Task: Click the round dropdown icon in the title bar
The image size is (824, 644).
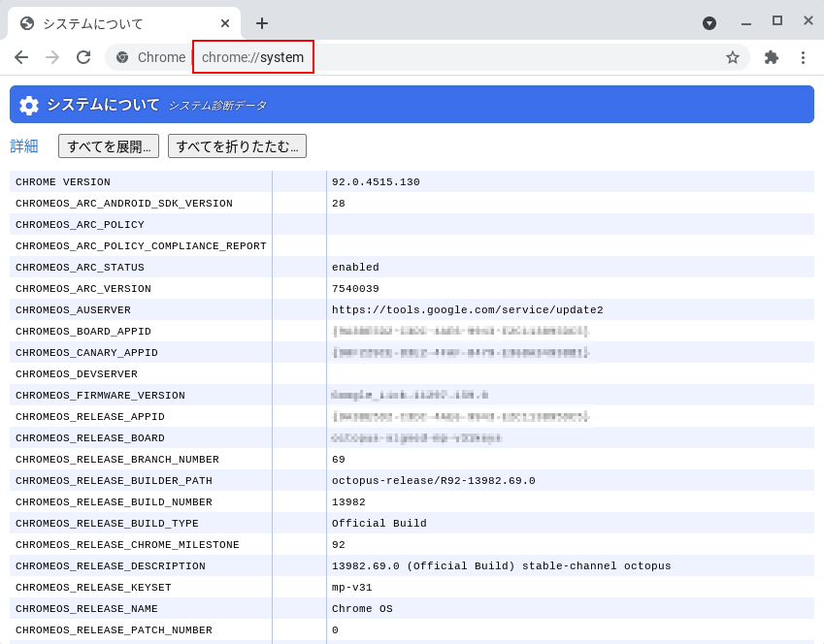Action: pyautogui.click(x=709, y=22)
